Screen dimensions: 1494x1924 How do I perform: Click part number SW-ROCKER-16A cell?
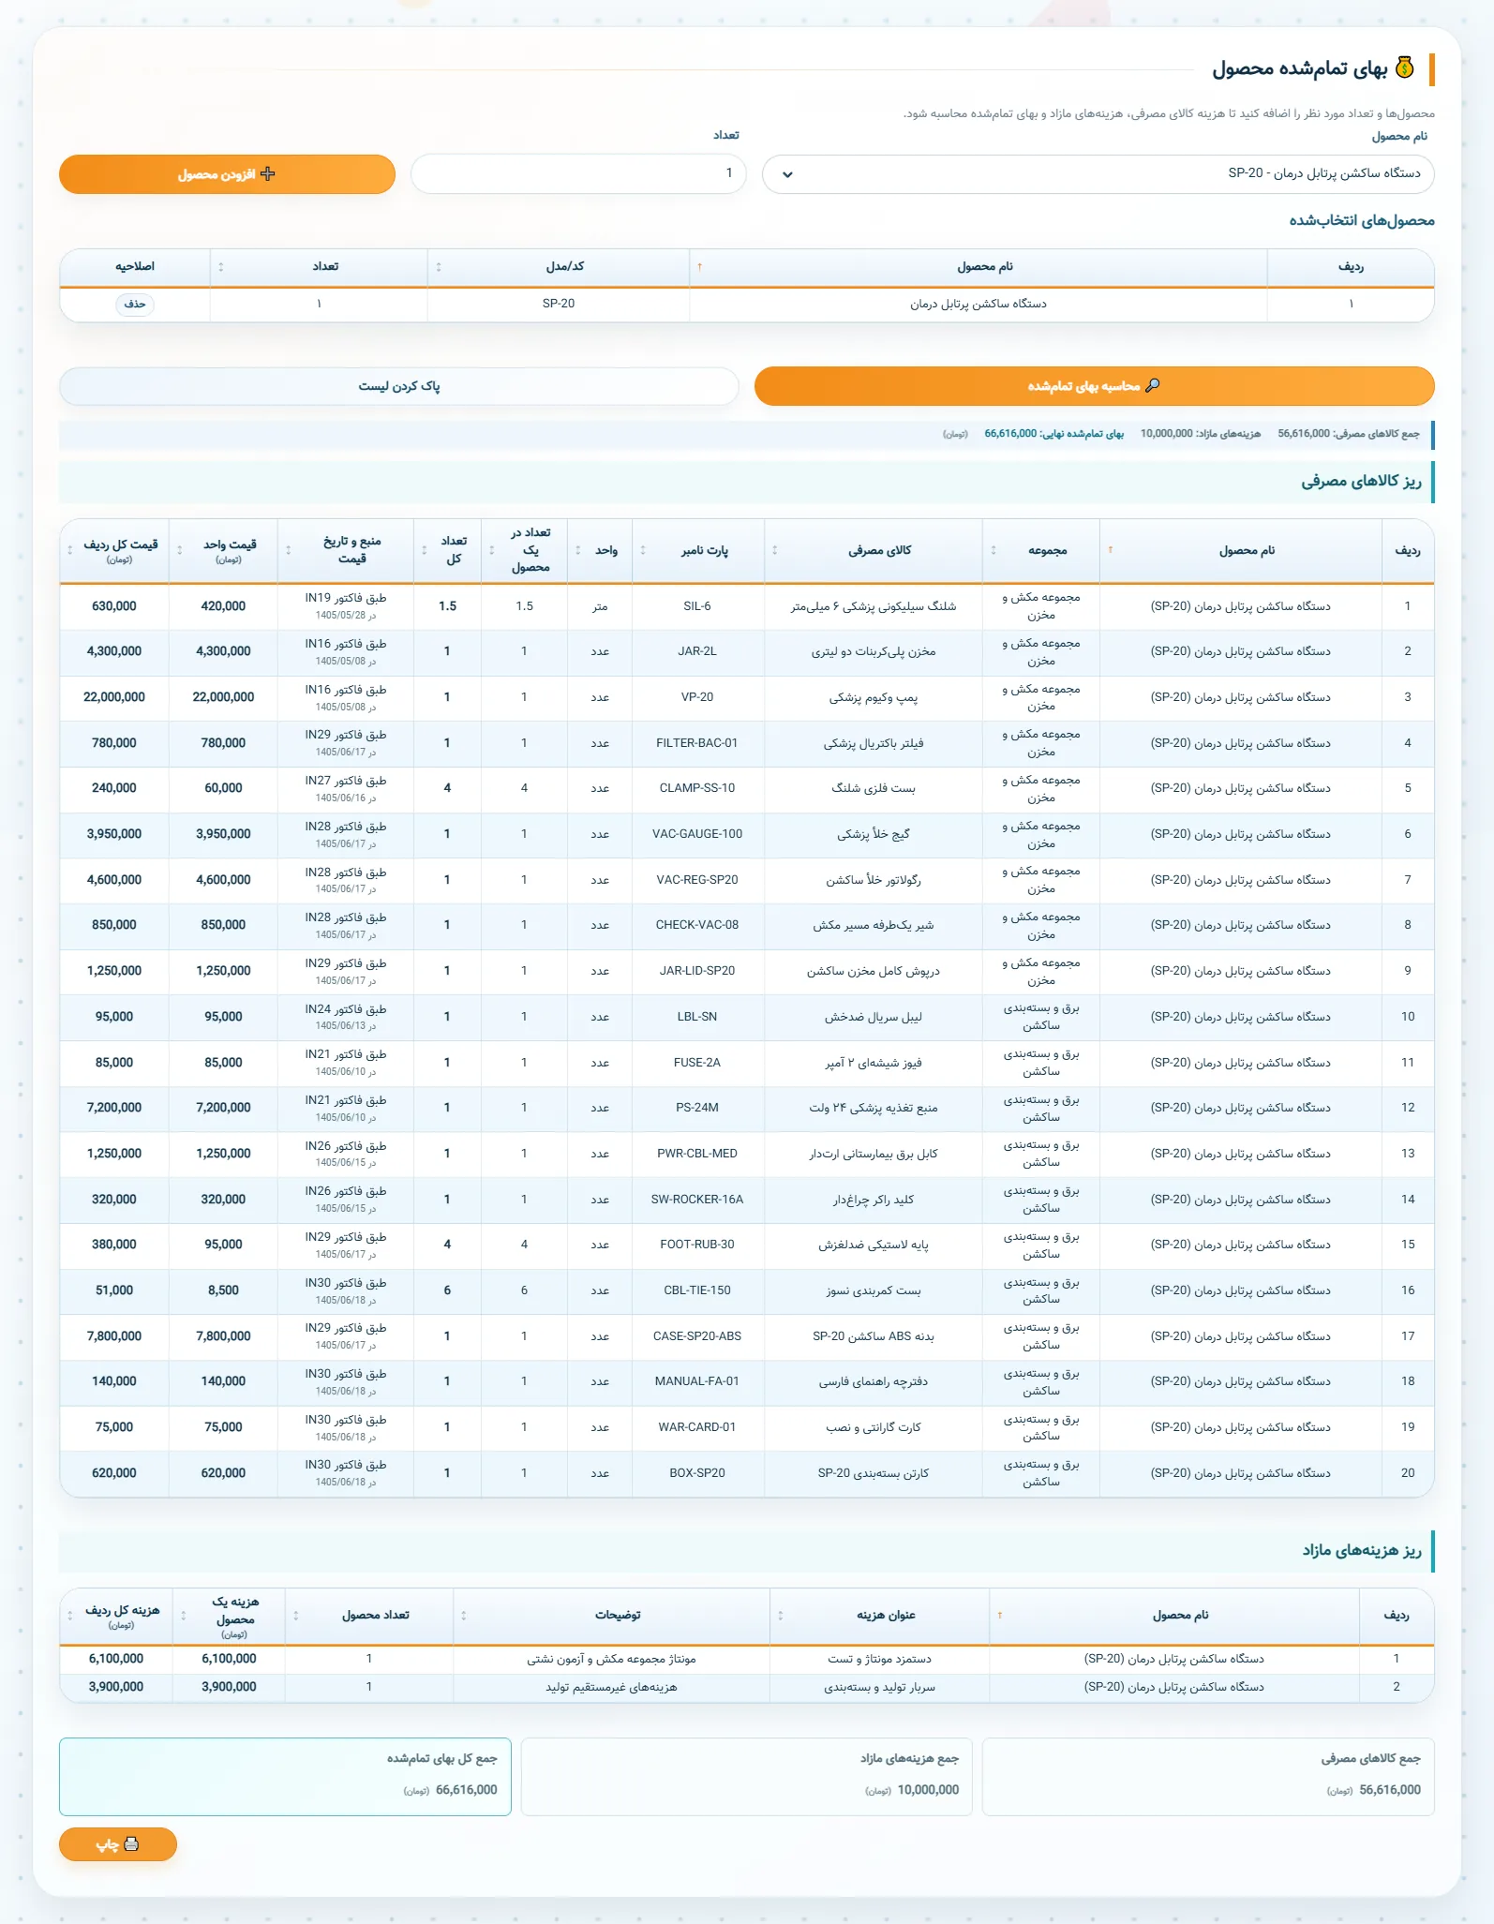[x=697, y=1200]
